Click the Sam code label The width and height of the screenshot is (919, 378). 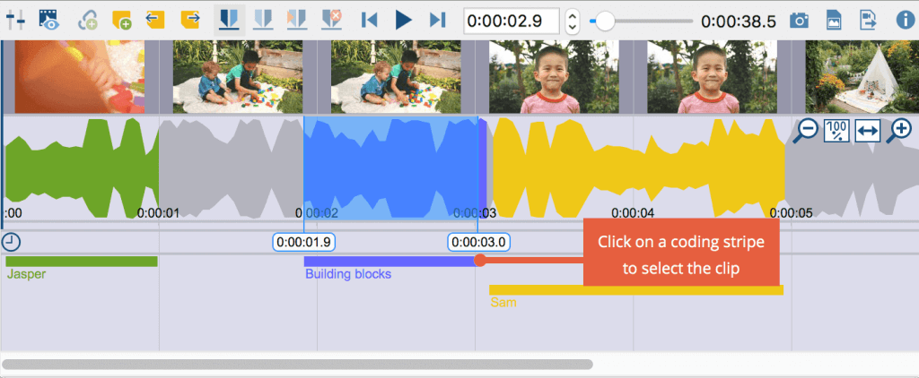503,303
